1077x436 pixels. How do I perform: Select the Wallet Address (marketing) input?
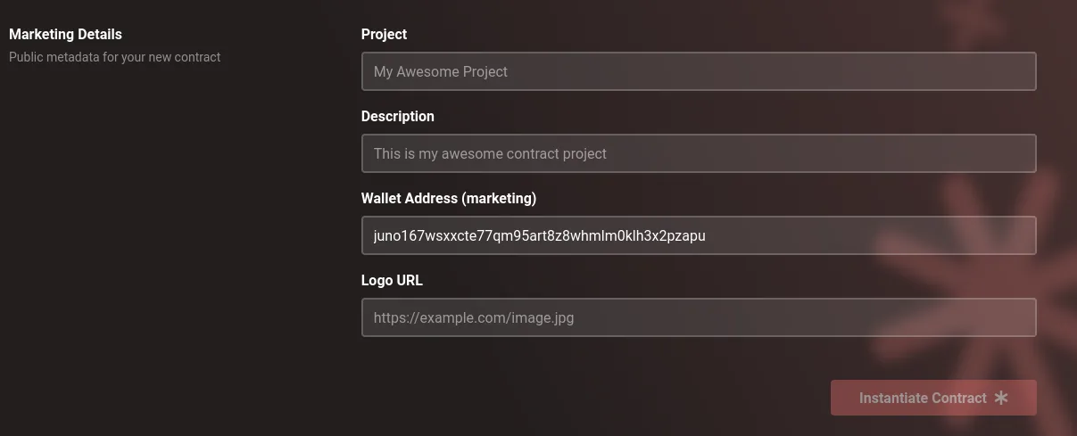(699, 235)
